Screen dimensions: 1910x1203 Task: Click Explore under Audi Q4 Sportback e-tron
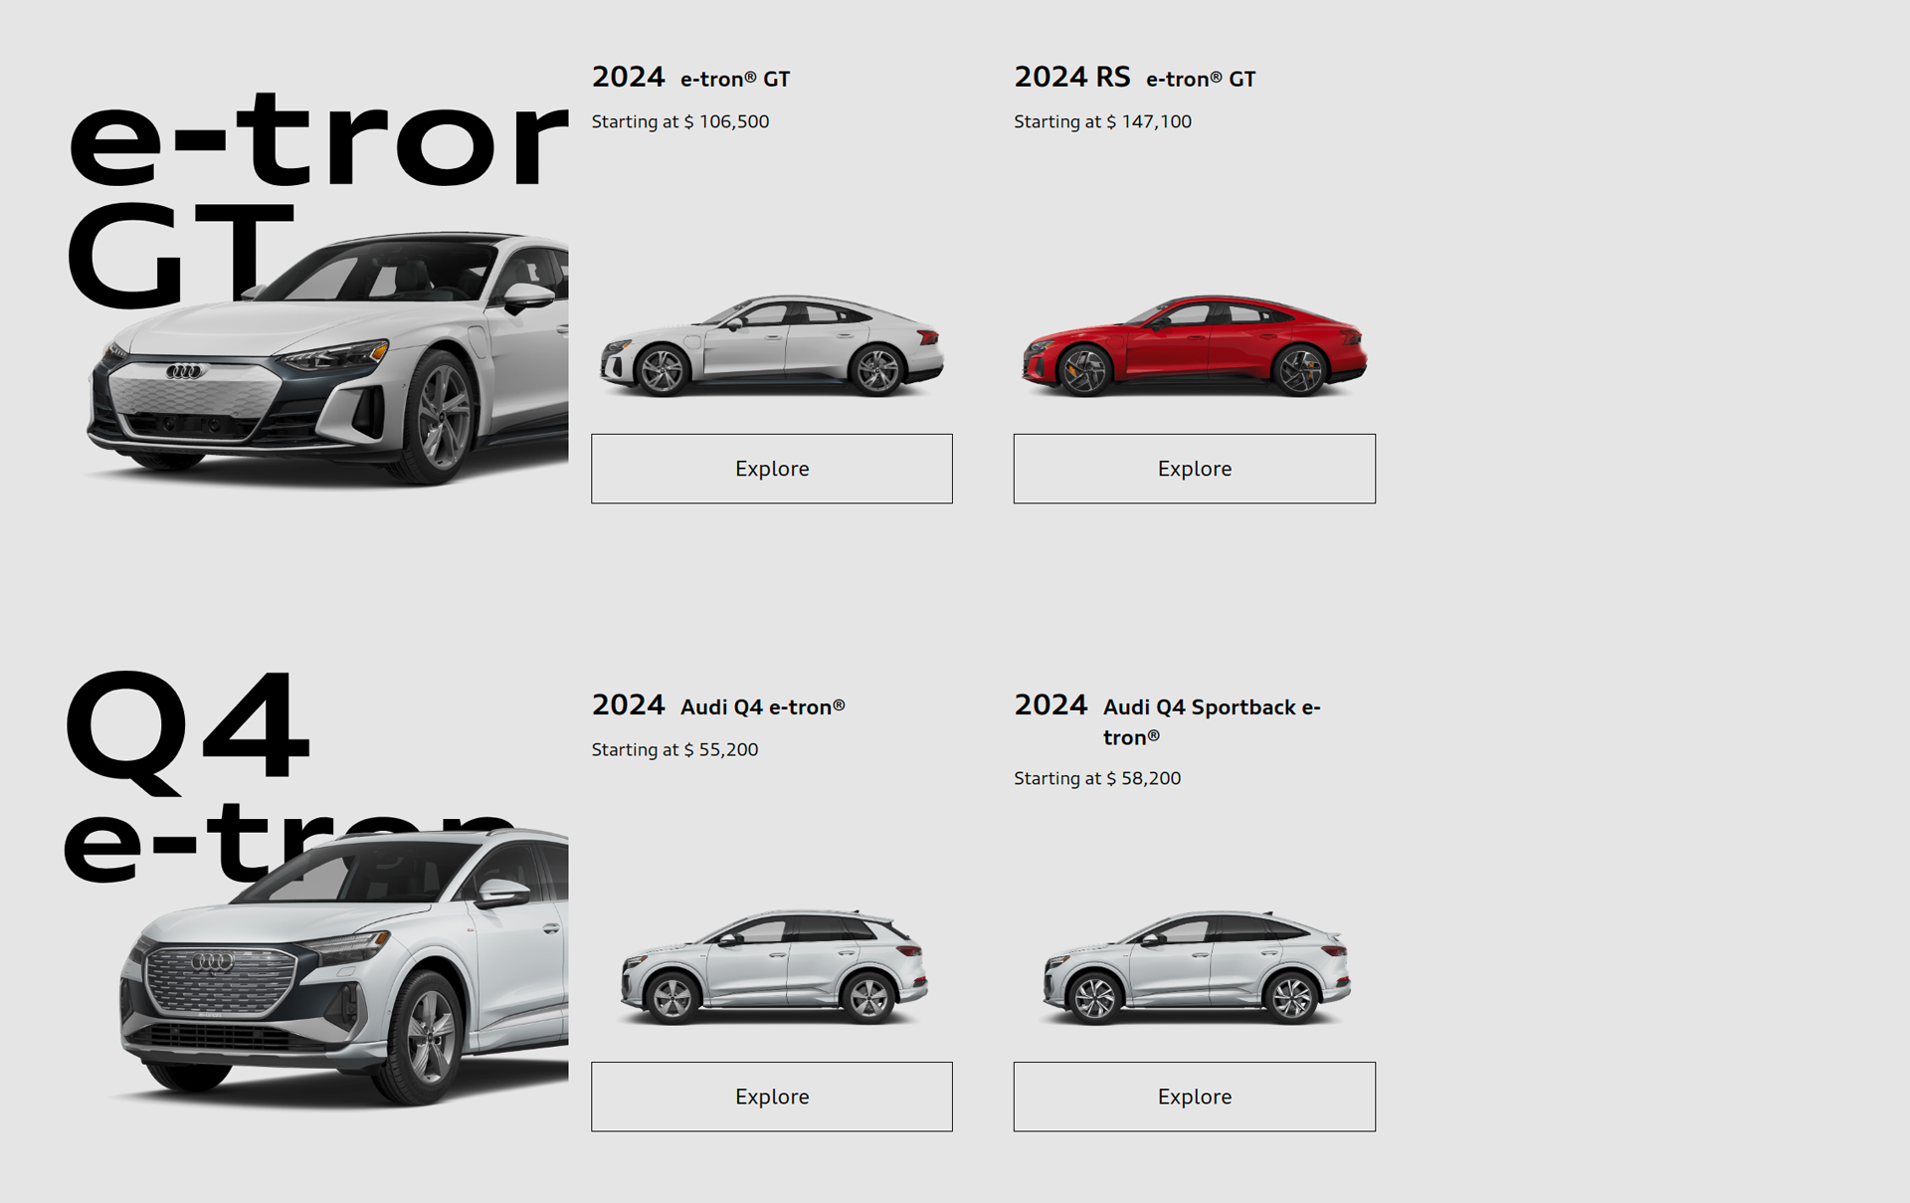tap(1194, 1097)
